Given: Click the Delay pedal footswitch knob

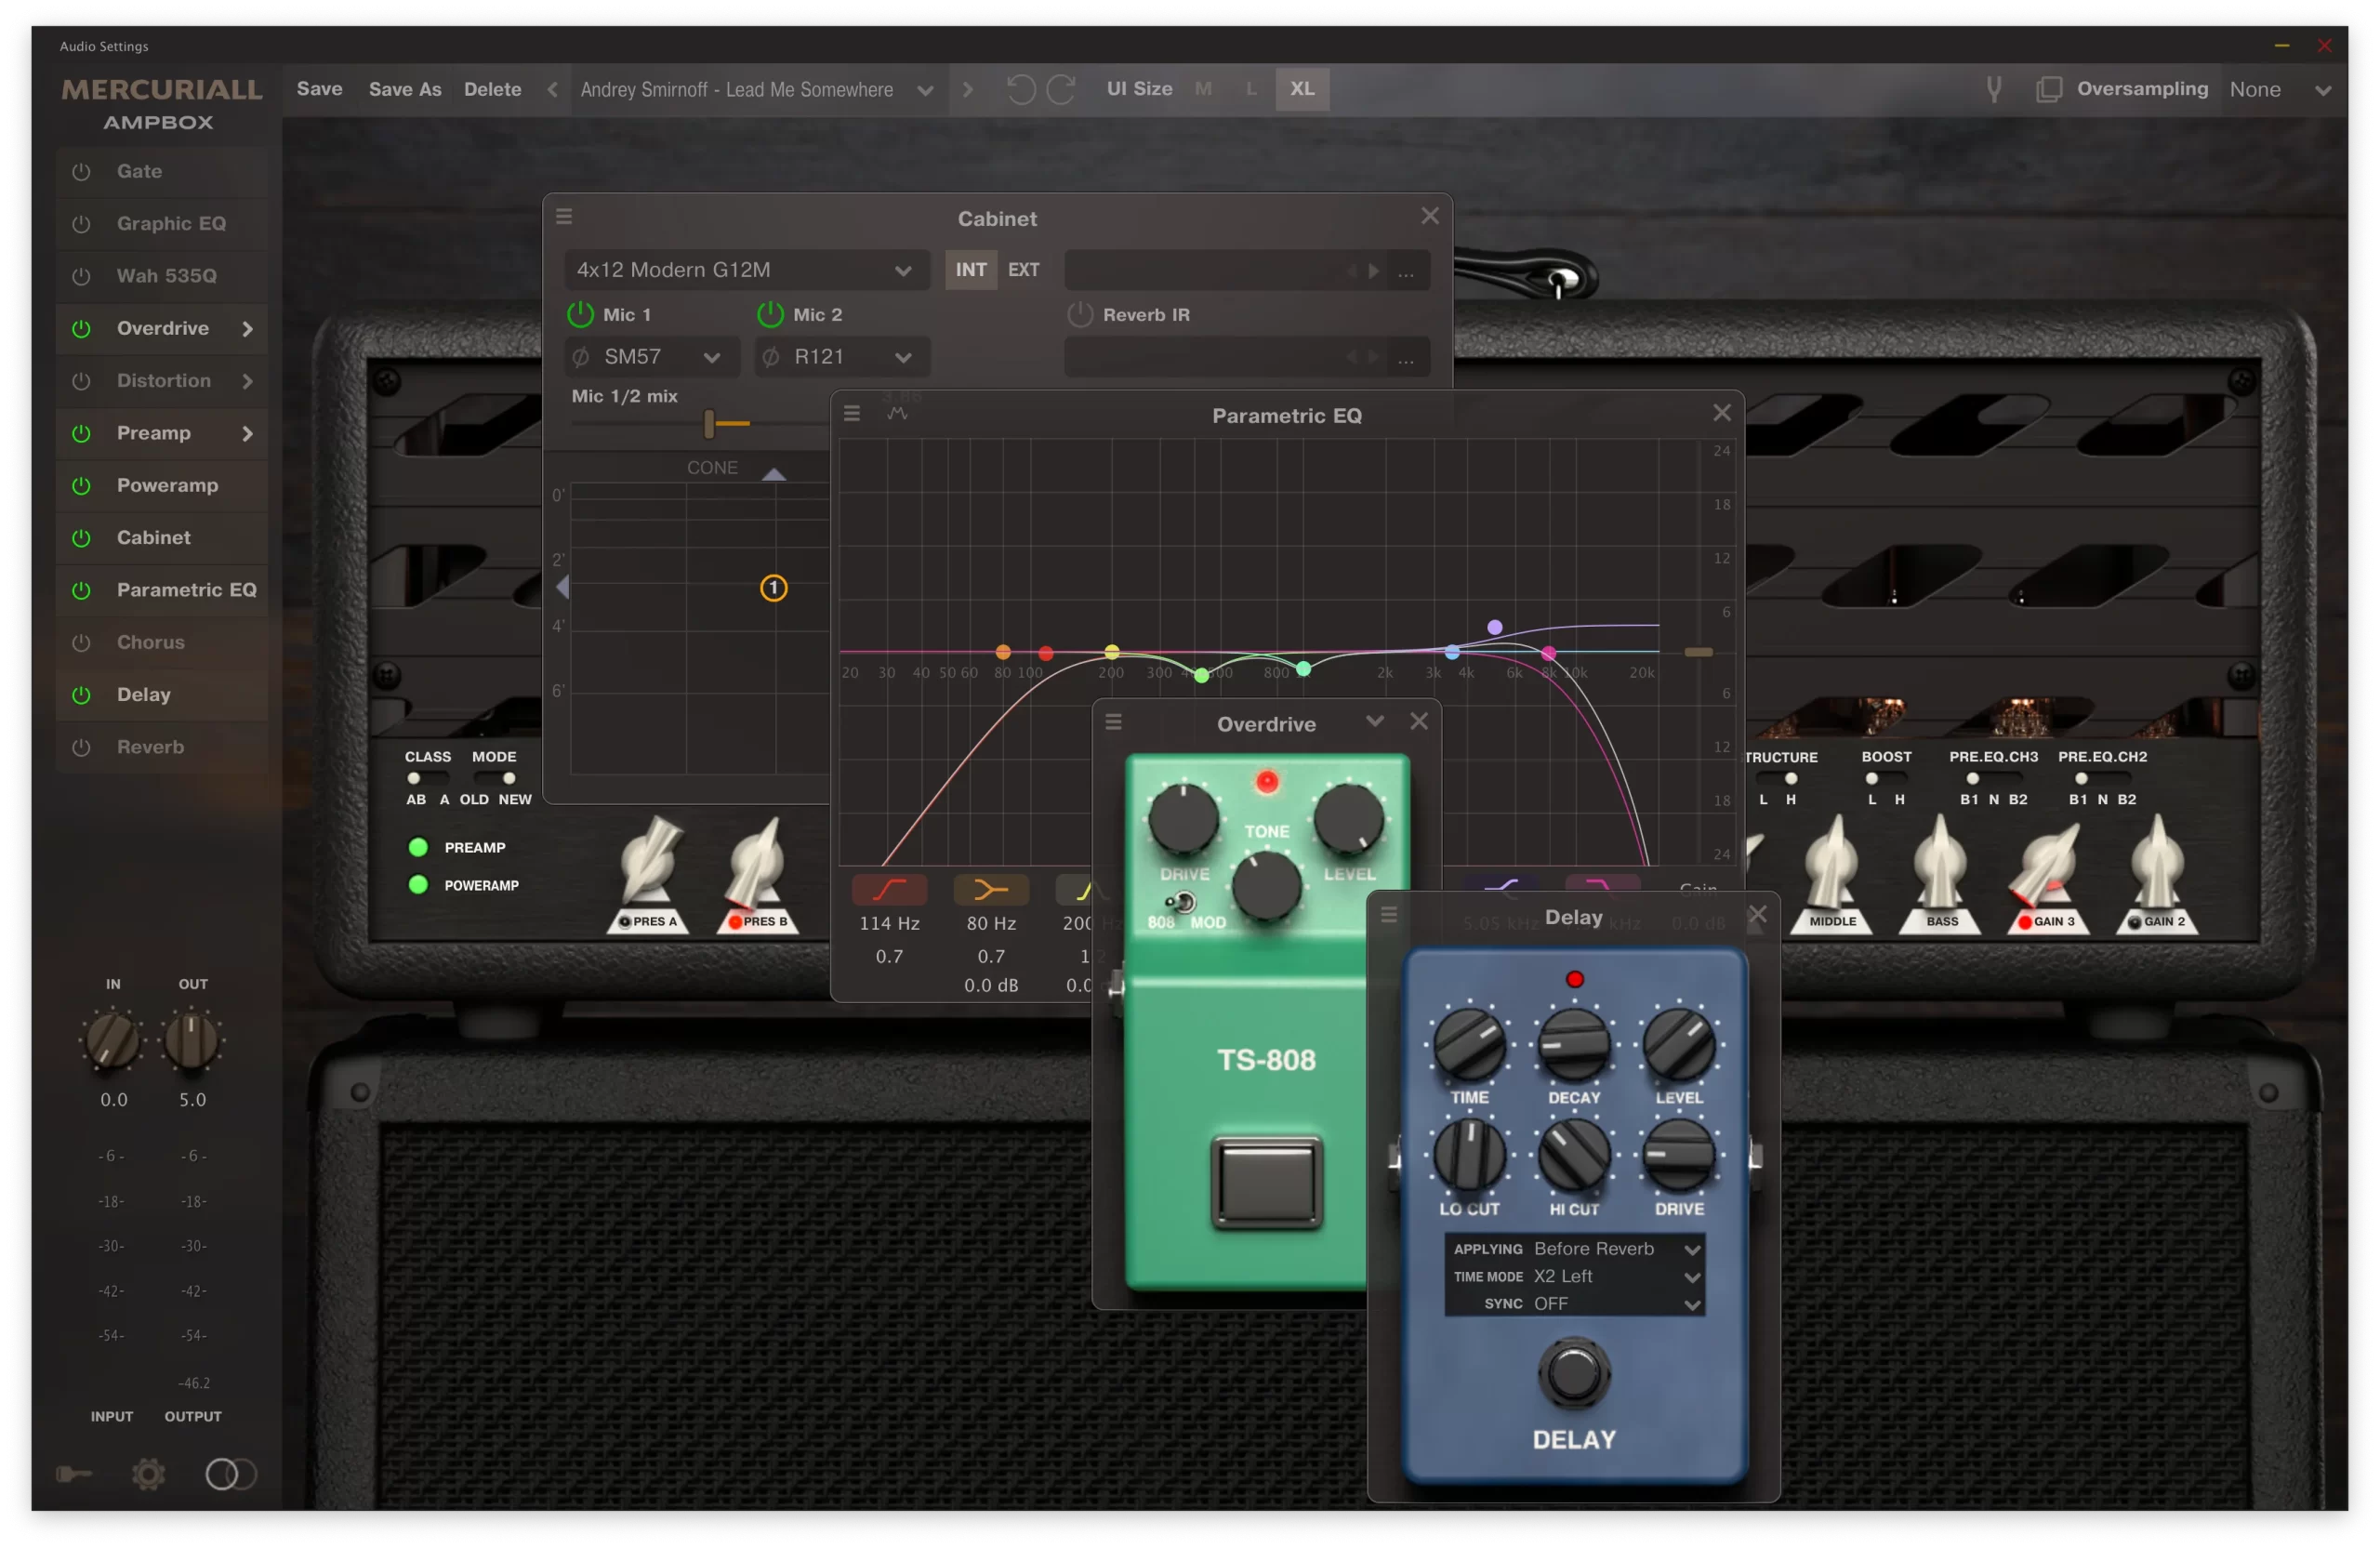Looking at the screenshot, I should tap(1574, 1375).
